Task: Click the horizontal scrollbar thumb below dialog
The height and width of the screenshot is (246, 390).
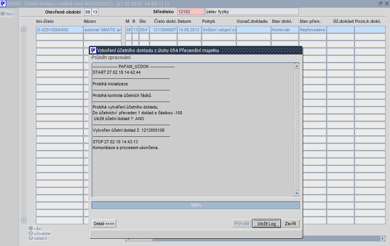Action: pyautogui.click(x=141, y=239)
